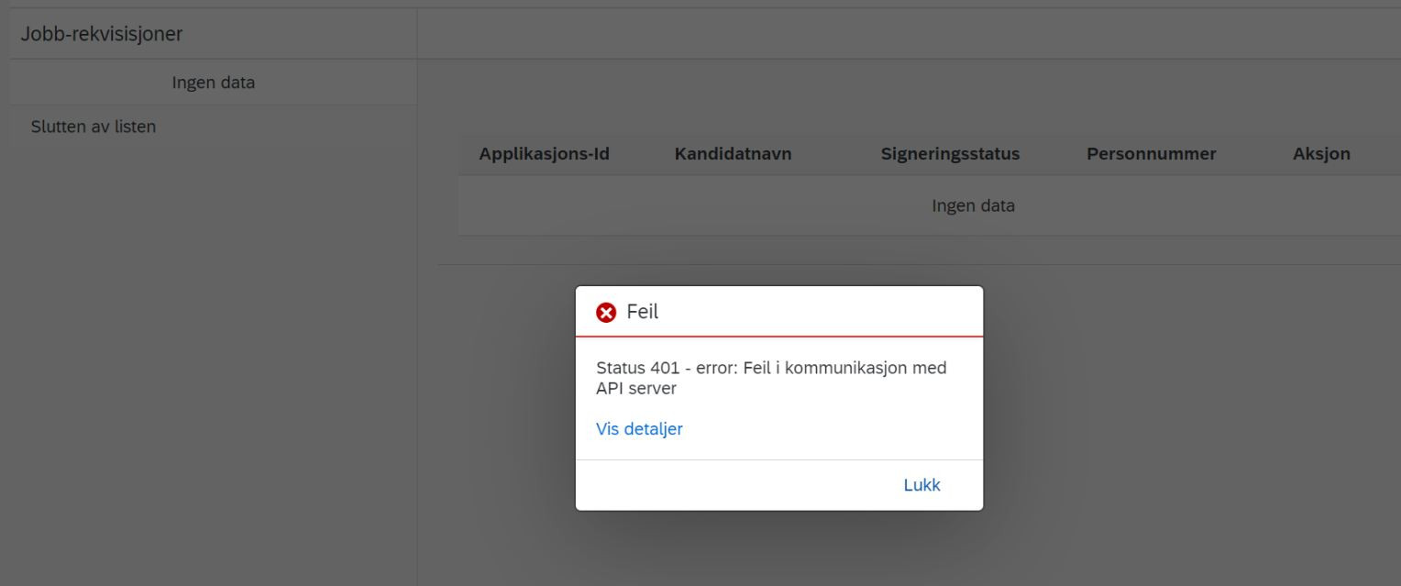
Task: Click the Applikasjons-Id column header
Action: [x=545, y=154]
